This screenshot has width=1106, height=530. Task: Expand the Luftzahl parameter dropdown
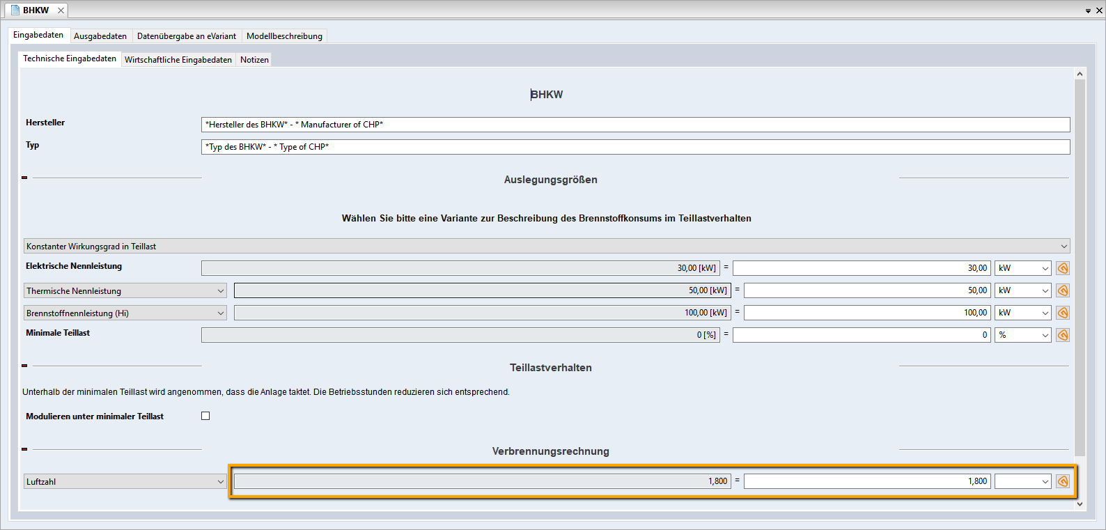click(x=125, y=481)
